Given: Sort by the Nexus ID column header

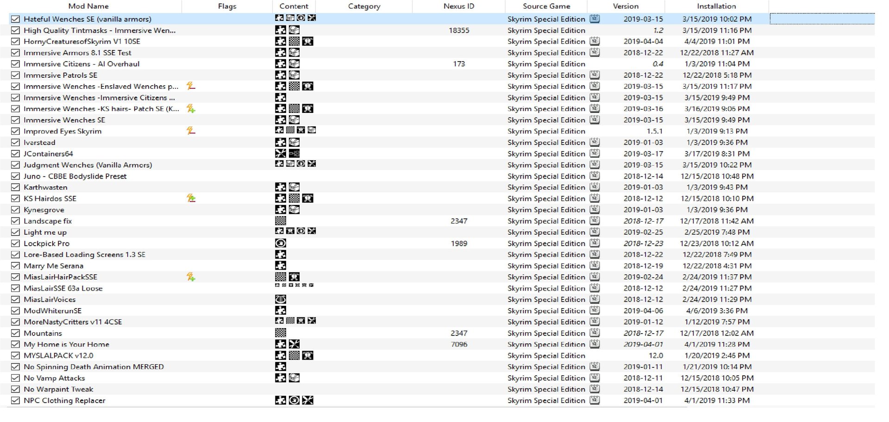Looking at the screenshot, I should tap(459, 6).
